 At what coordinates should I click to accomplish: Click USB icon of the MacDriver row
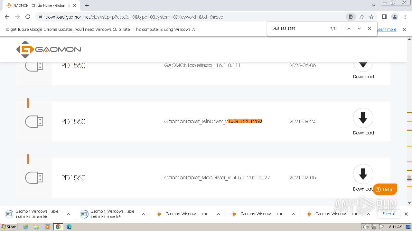tap(34, 178)
